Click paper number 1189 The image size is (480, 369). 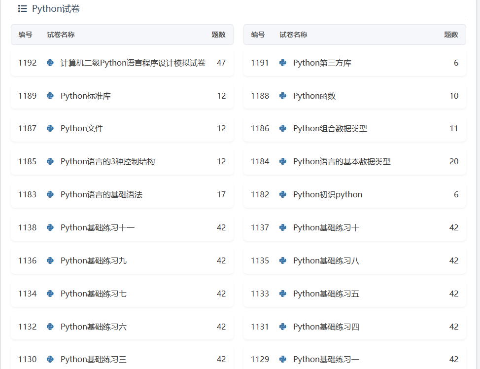tap(27, 96)
